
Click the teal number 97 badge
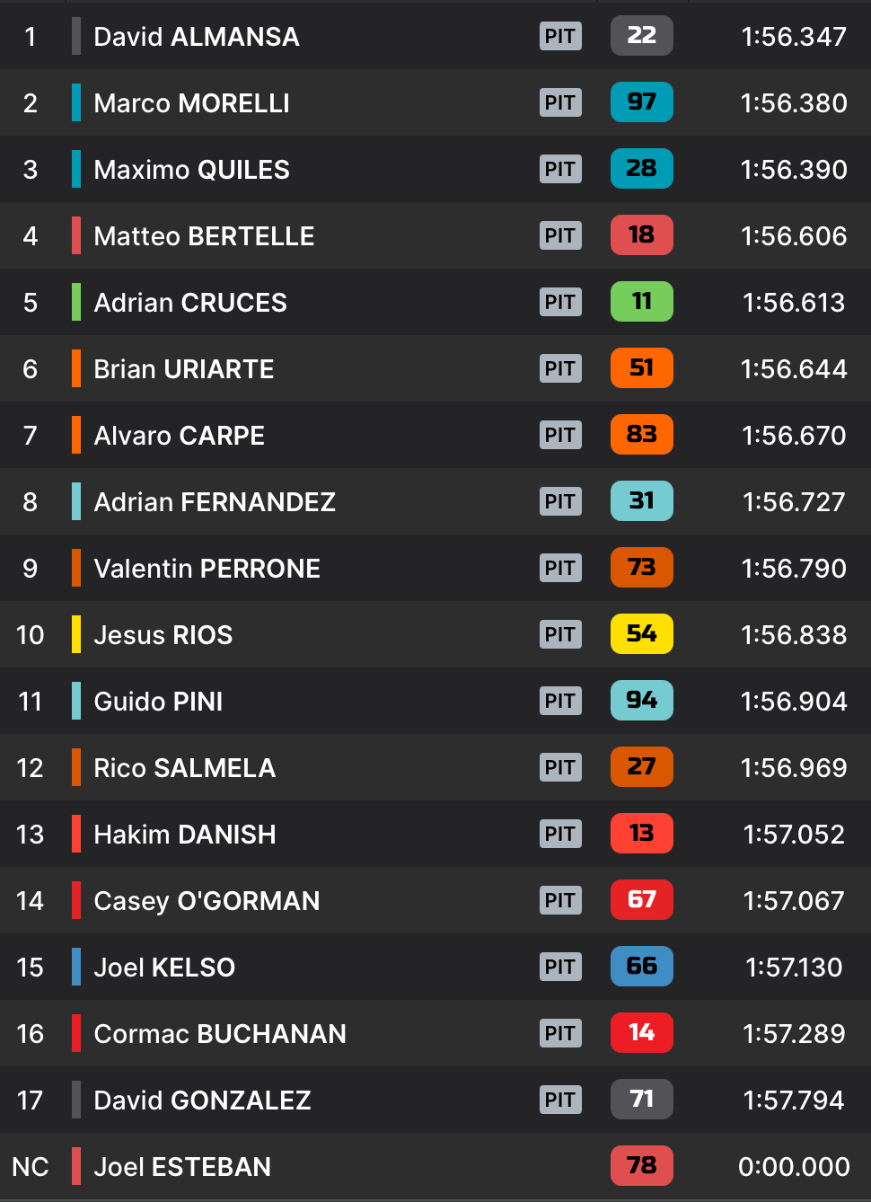(641, 102)
